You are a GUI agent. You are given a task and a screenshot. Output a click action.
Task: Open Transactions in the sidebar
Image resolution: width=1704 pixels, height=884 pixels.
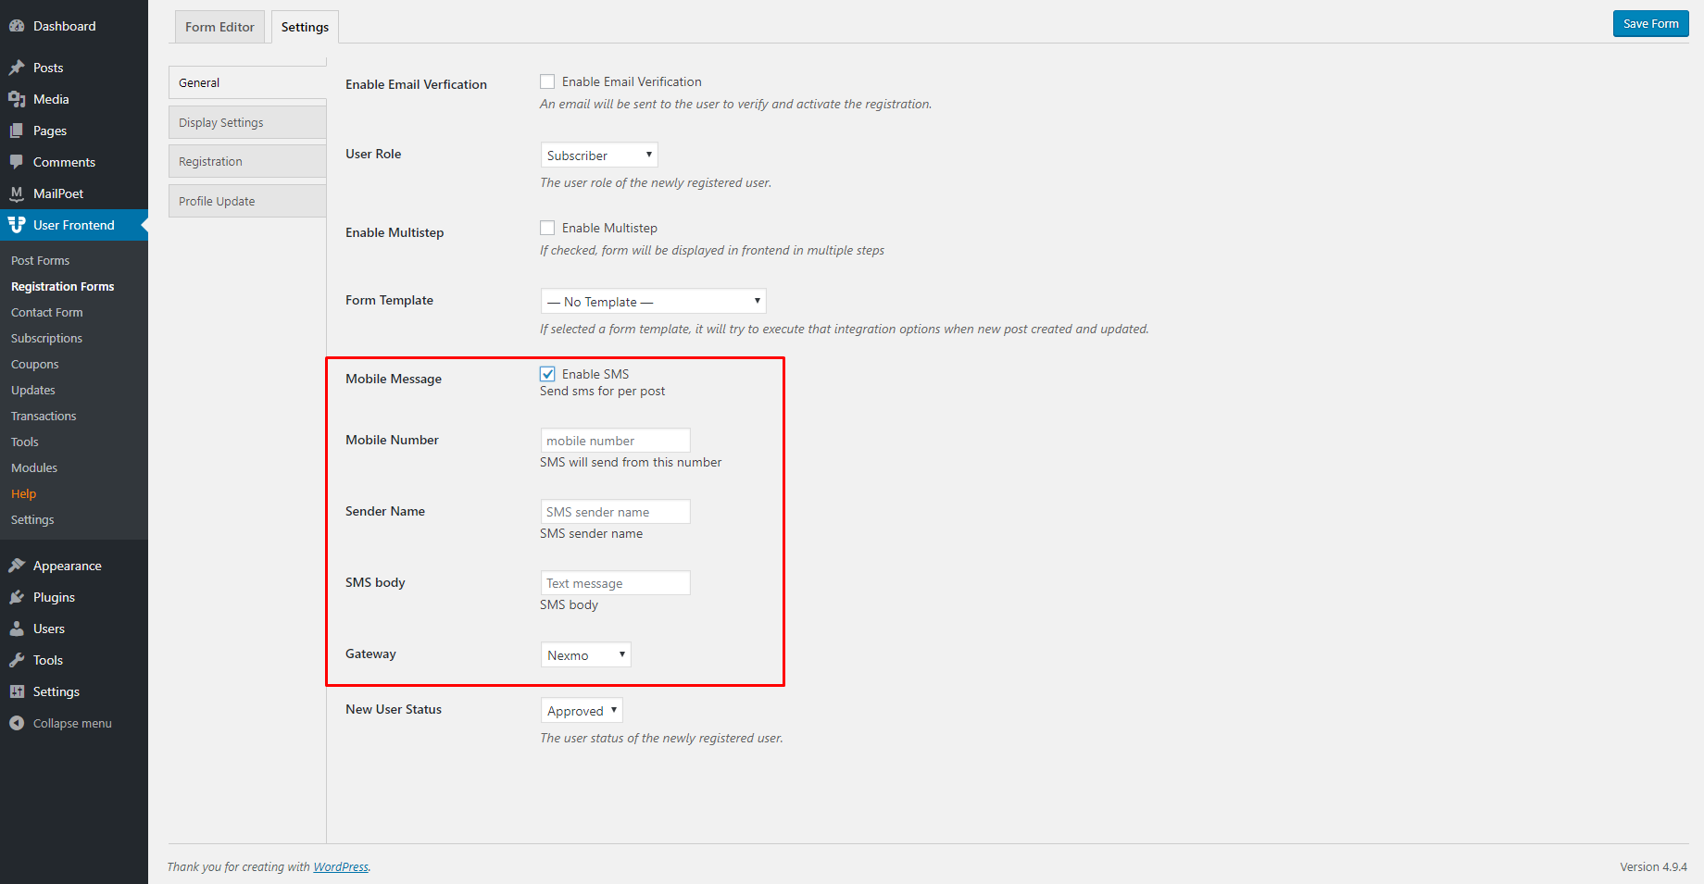44,417
